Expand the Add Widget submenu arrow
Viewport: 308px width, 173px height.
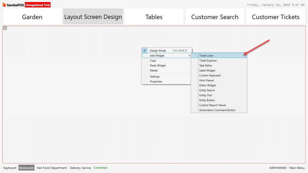point(189,56)
